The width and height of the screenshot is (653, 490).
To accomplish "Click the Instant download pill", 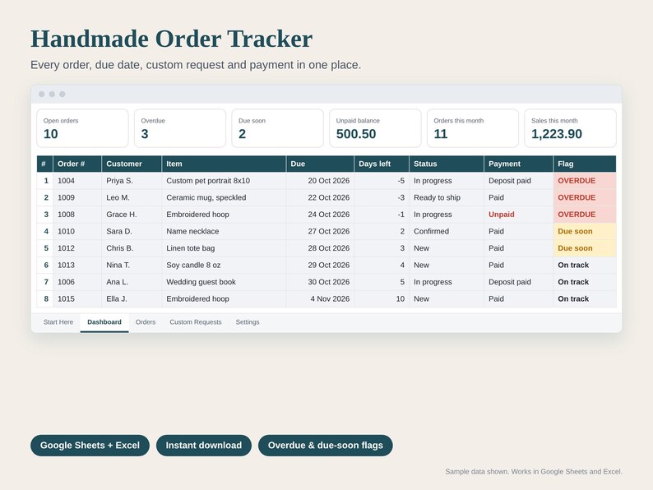I will click(204, 446).
